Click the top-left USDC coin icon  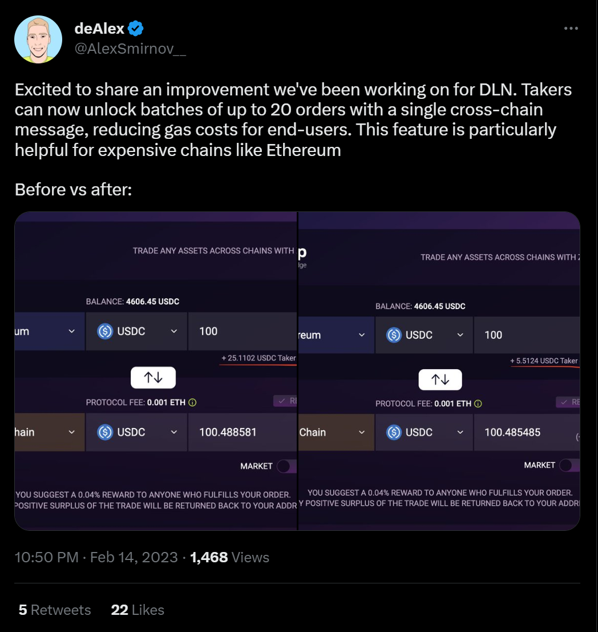105,331
